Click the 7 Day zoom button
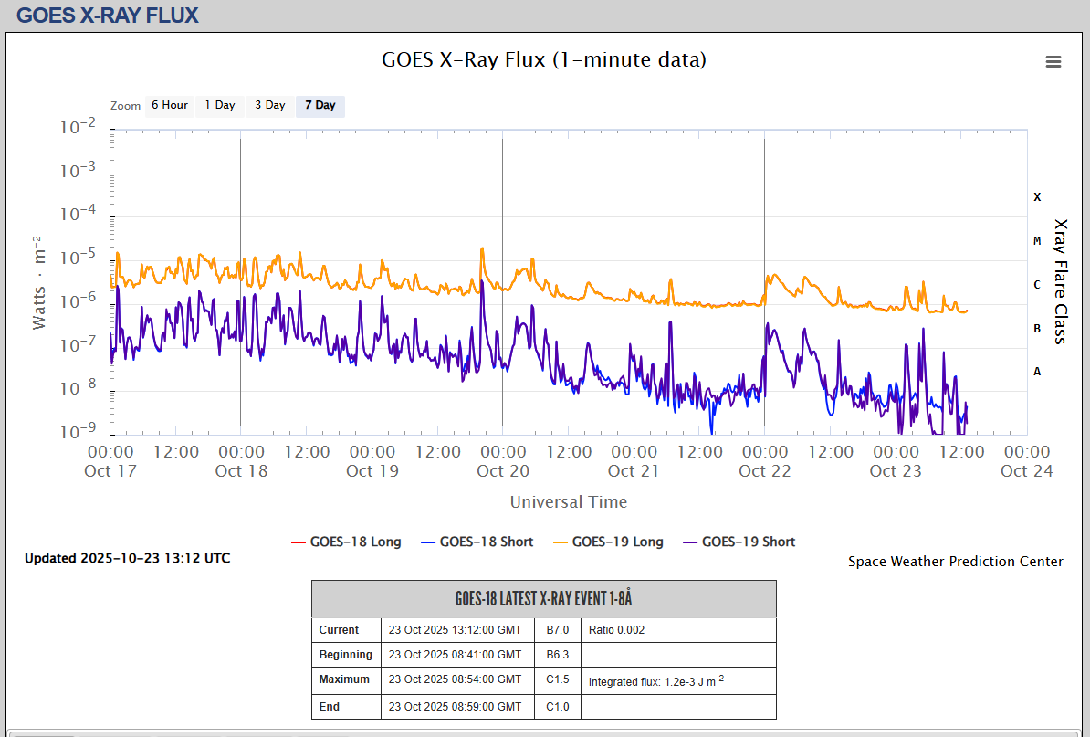The height and width of the screenshot is (737, 1090). pyautogui.click(x=320, y=105)
